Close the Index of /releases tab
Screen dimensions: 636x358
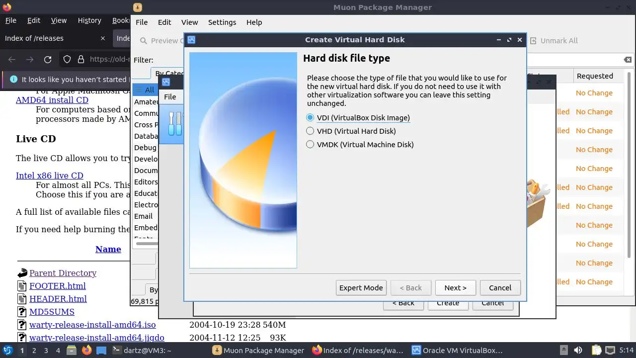103,38
